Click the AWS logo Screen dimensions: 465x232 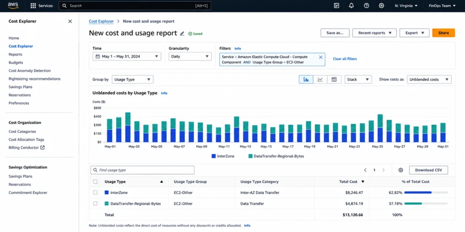13,5
